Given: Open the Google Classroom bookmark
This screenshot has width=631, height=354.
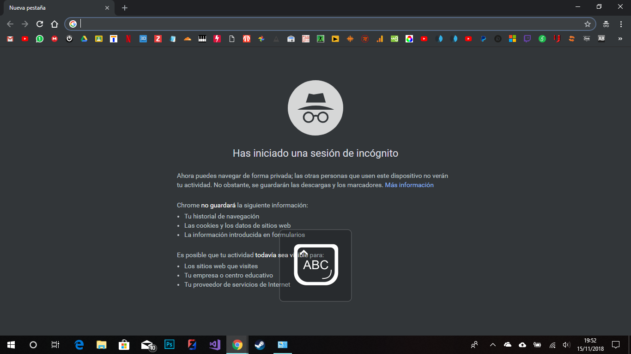Looking at the screenshot, I should click(x=99, y=39).
